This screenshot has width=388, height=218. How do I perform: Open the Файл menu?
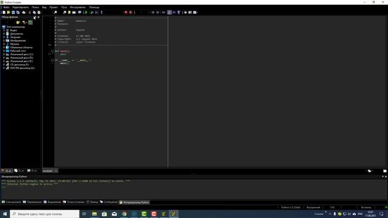tap(7, 7)
